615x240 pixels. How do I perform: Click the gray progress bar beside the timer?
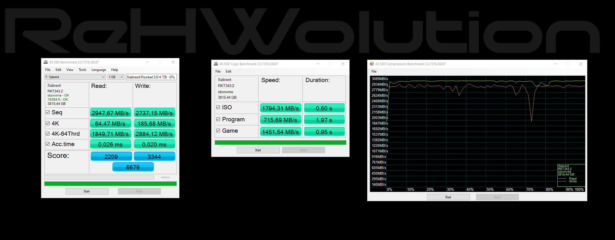(x=99, y=177)
